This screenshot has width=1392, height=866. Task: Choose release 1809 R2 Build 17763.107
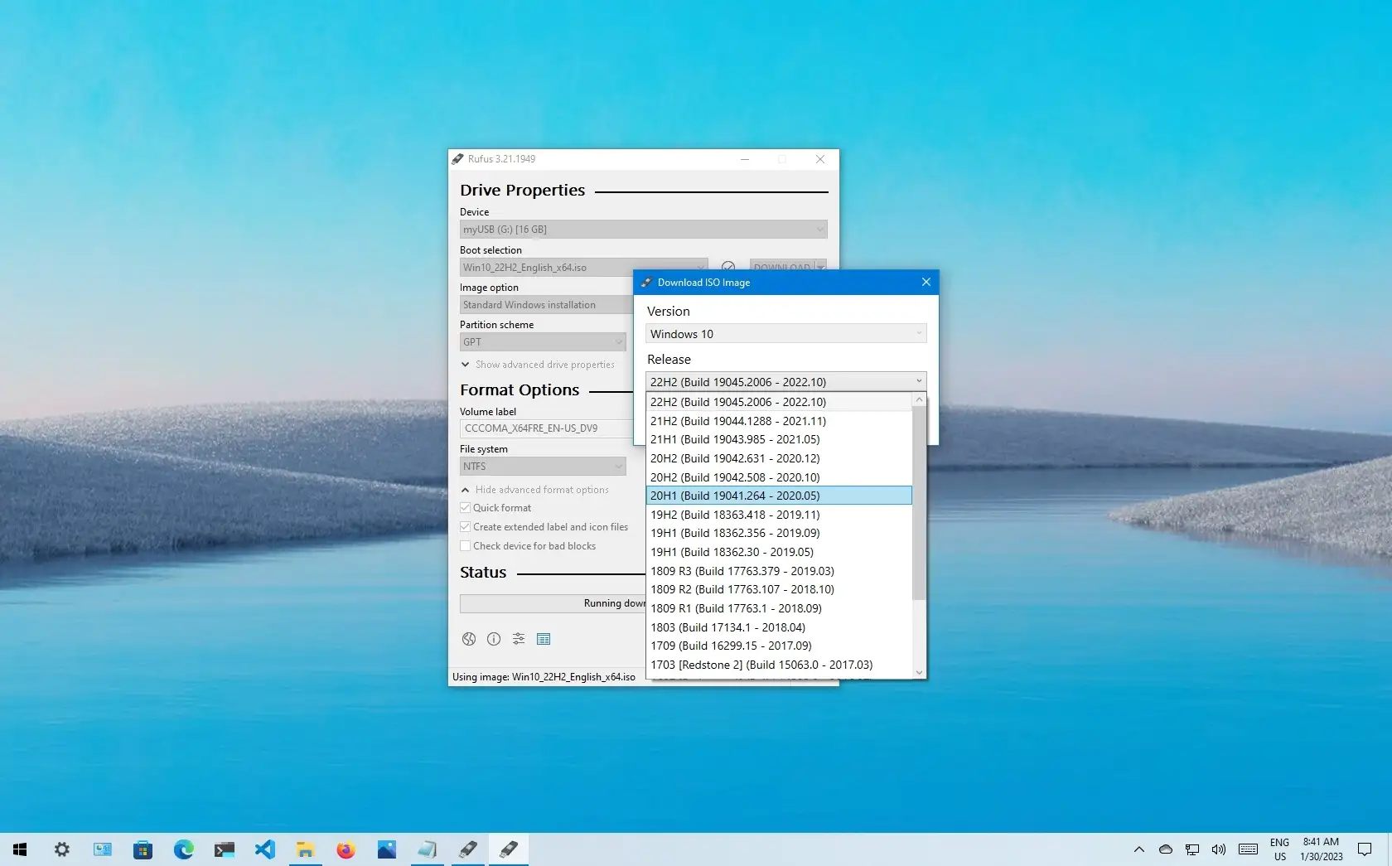point(779,589)
